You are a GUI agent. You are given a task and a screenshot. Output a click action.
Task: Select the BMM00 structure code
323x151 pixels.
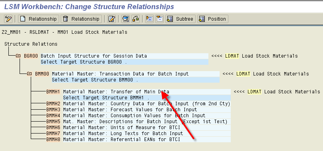pos(42,74)
